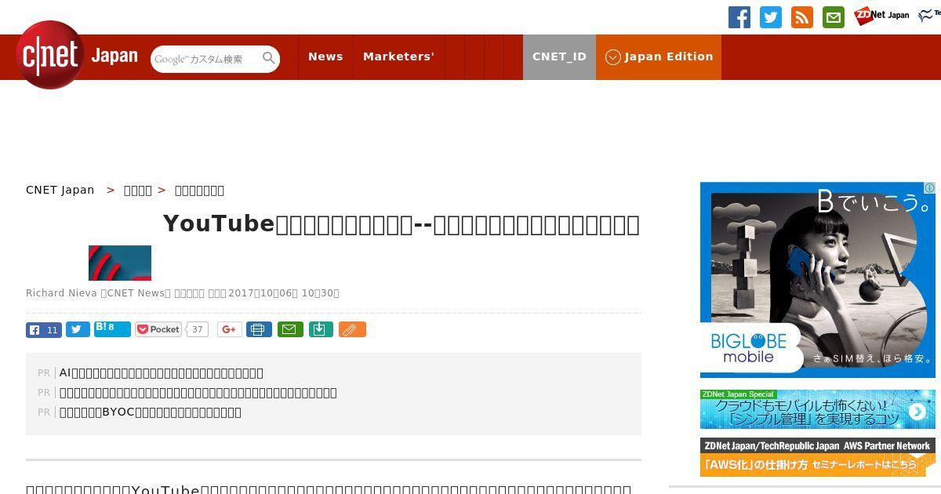Open the red article thumbnail image

click(x=120, y=263)
